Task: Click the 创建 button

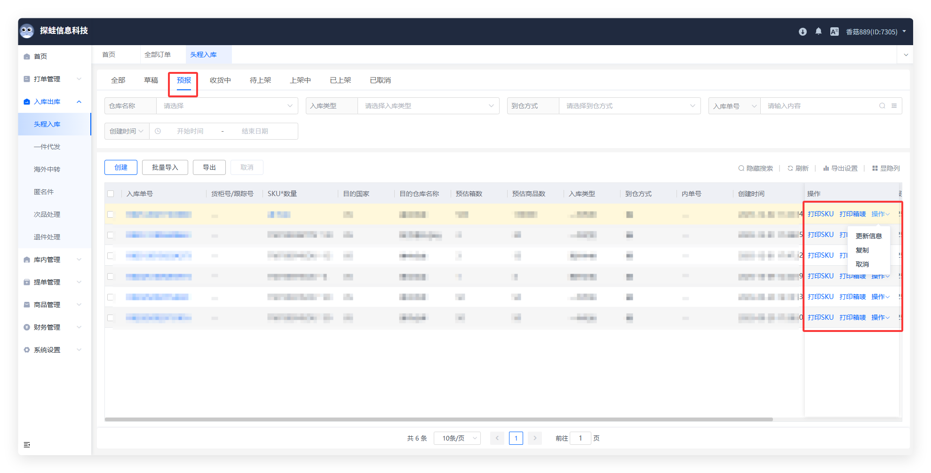Action: (x=121, y=167)
